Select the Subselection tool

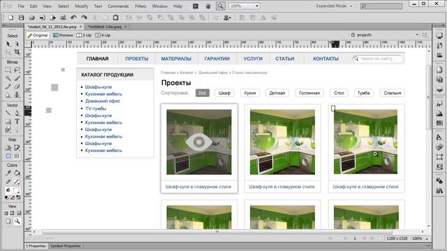click(17, 44)
